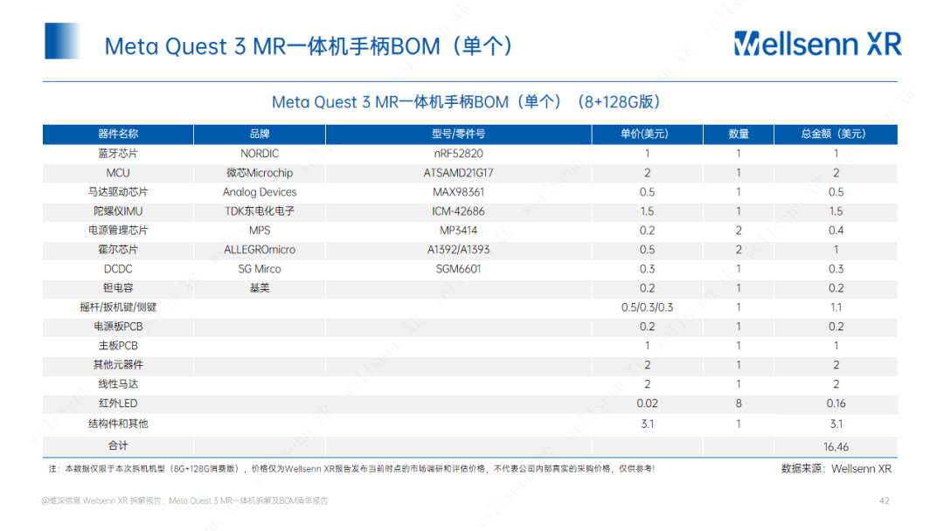This screenshot has width=944, height=531.
Task: Select the 'ATSAMD21G17' part number
Action: pos(458,173)
